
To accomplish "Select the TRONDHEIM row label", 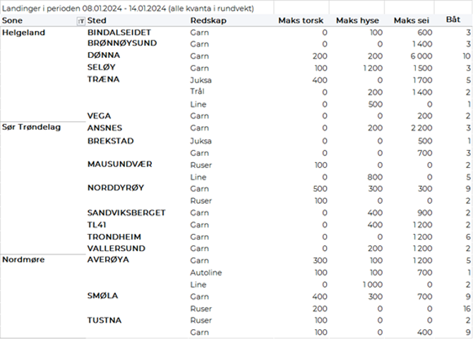I will pos(114,236).
